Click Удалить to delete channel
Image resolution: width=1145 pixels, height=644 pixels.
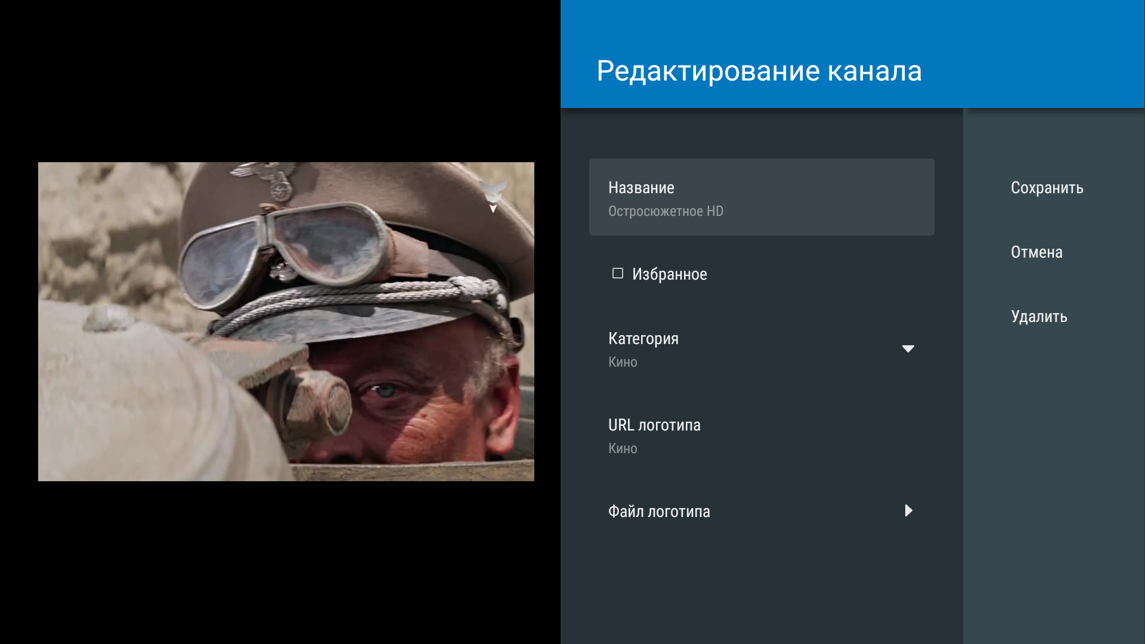tap(1039, 317)
